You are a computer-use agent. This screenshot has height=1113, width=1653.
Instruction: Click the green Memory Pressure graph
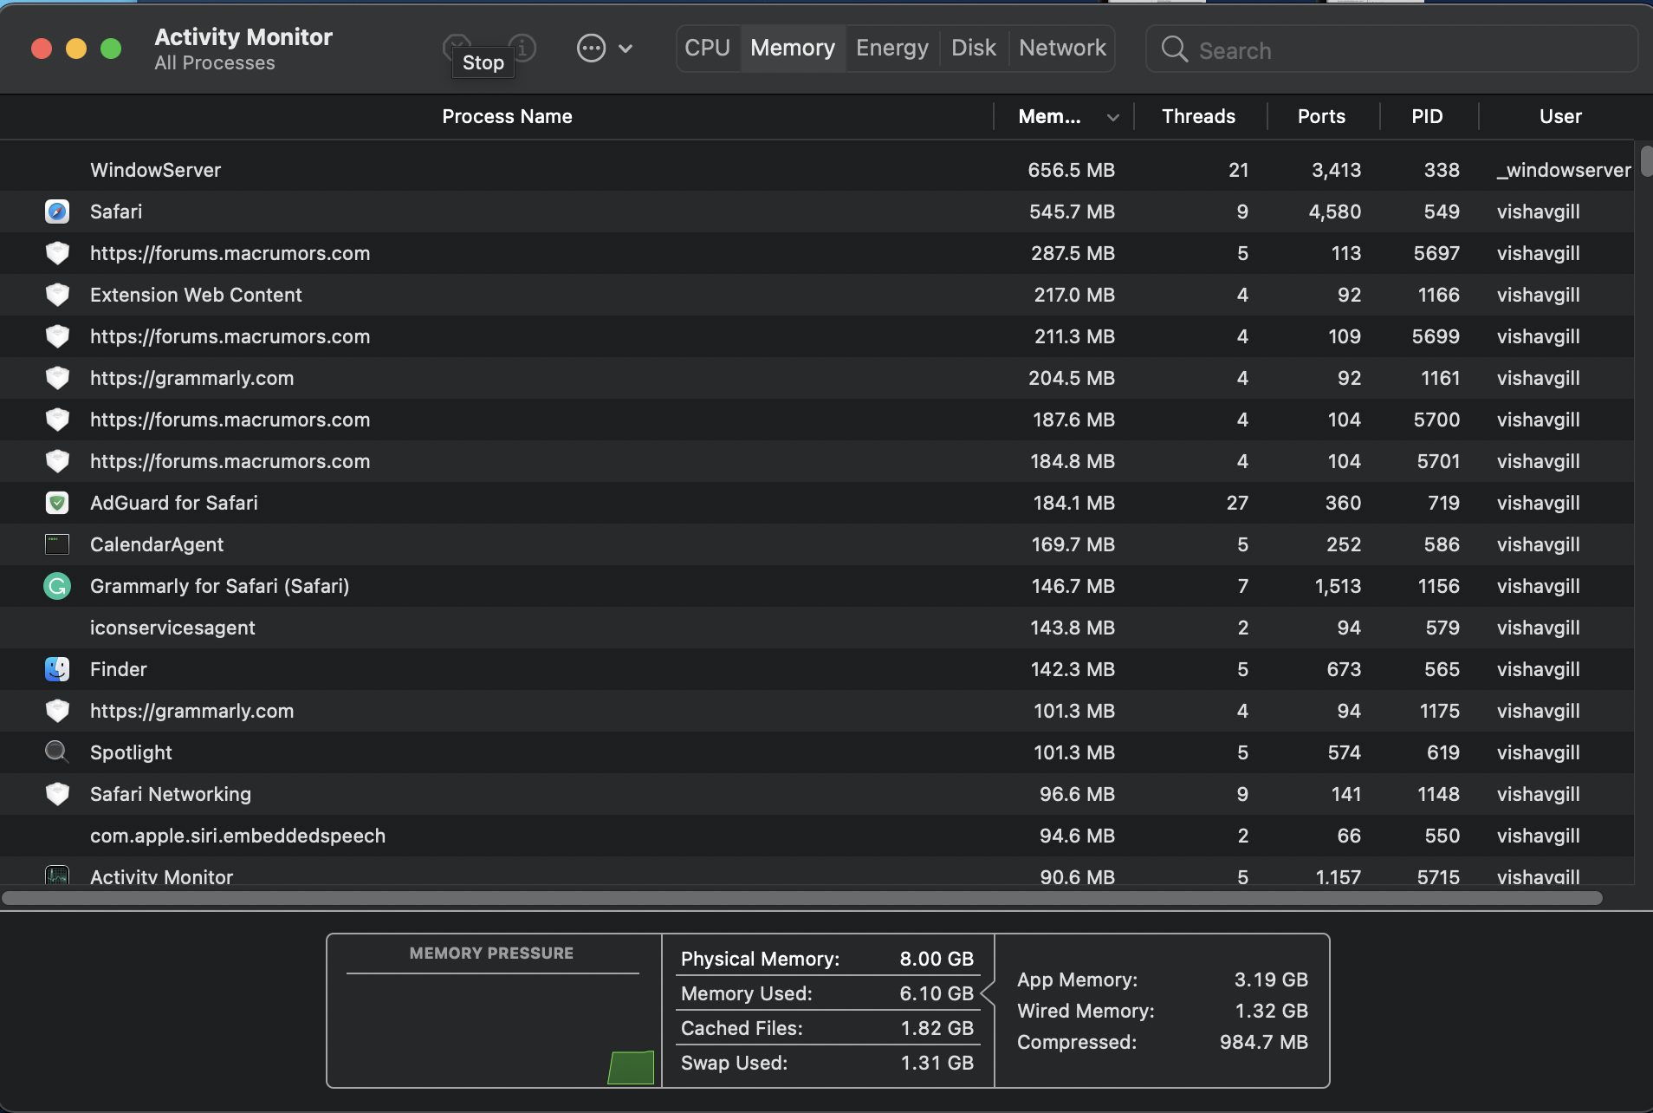coord(631,1067)
